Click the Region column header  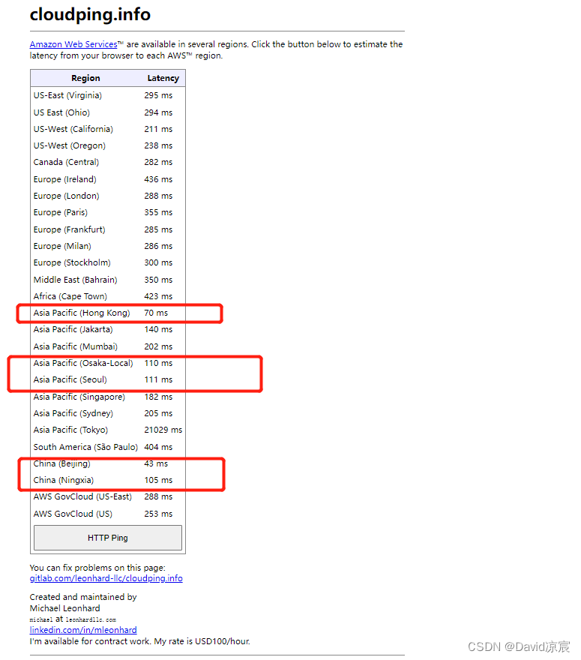tap(85, 78)
